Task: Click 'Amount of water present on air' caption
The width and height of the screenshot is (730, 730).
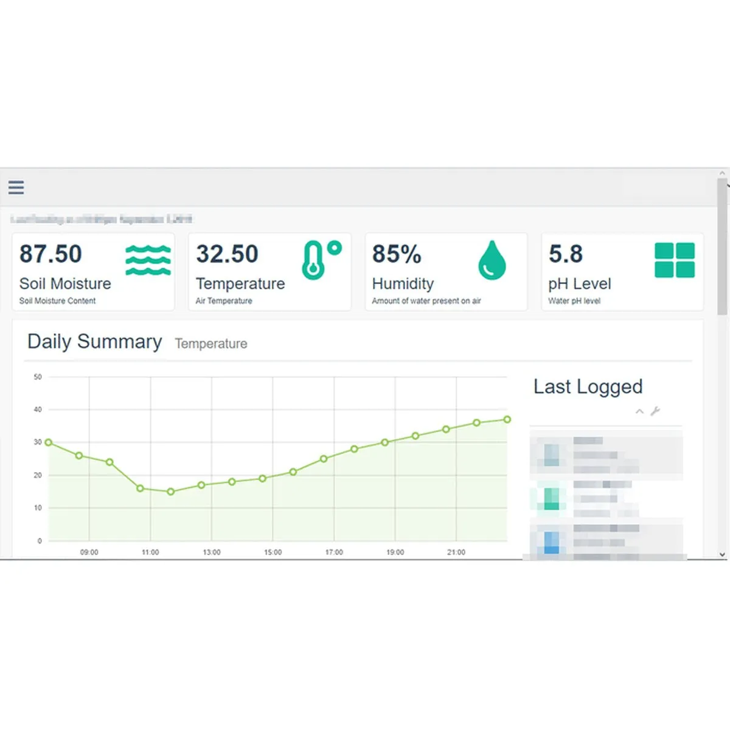Action: [x=426, y=301]
